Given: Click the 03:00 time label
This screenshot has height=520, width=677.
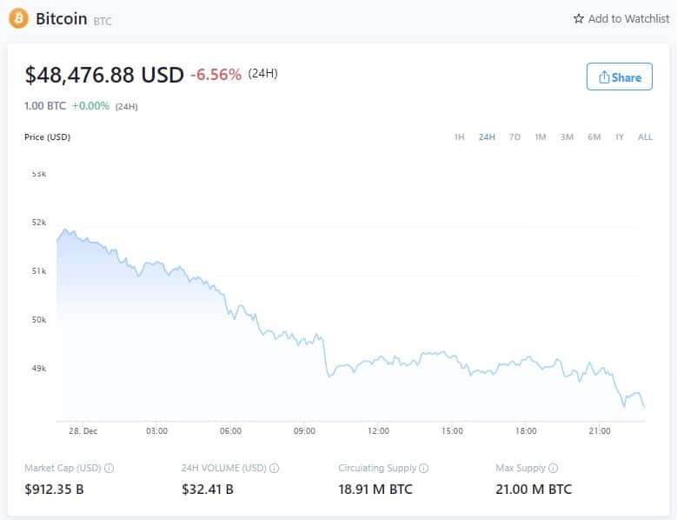Looking at the screenshot, I should point(156,431).
